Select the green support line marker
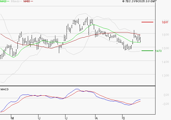The width and height of the screenshot is (171, 120). pos(147,50)
